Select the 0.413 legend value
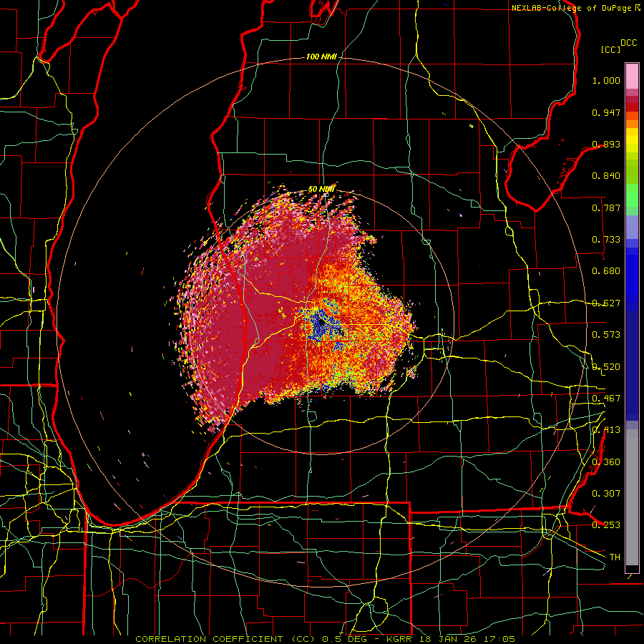This screenshot has width=644, height=644. pos(606,430)
